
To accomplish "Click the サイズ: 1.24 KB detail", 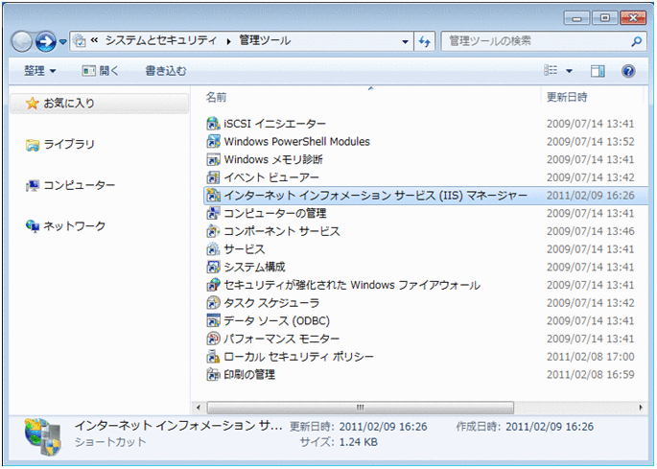I will [339, 442].
